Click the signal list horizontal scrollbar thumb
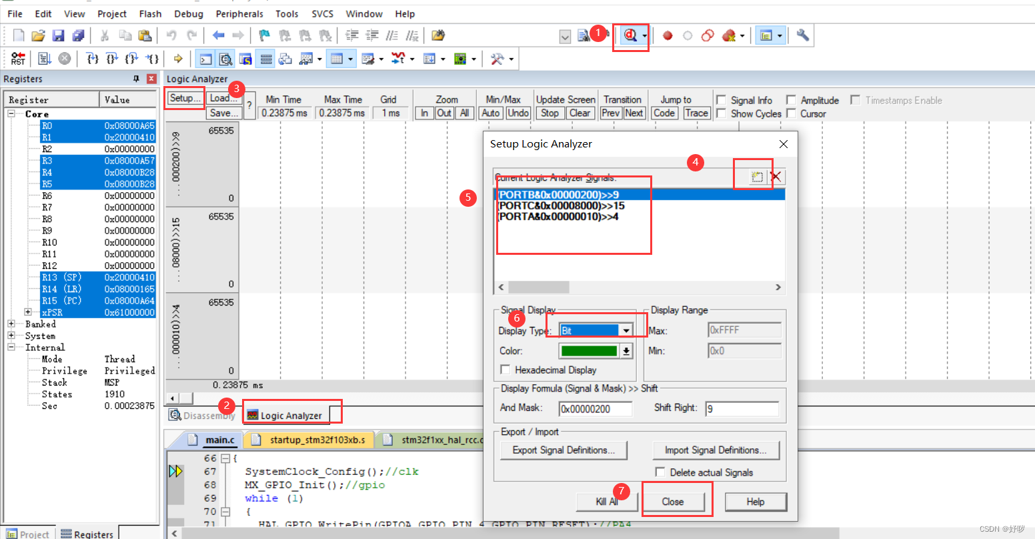The width and height of the screenshot is (1035, 539). tap(539, 287)
